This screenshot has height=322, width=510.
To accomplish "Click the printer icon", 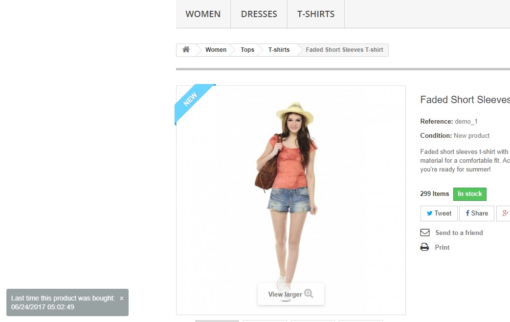I will coord(424,247).
